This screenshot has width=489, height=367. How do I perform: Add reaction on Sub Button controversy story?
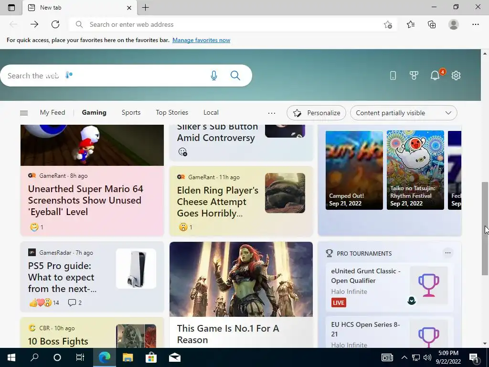point(183,151)
